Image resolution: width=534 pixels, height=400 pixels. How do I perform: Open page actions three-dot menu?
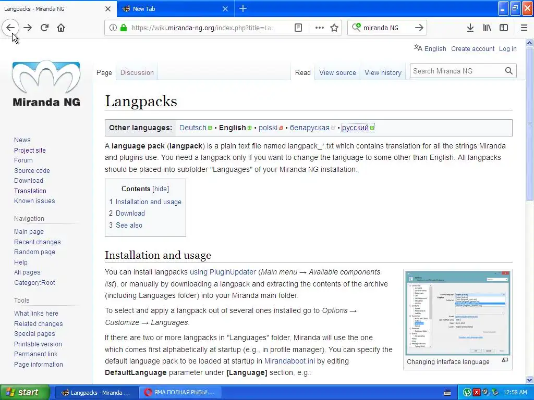[x=320, y=28]
